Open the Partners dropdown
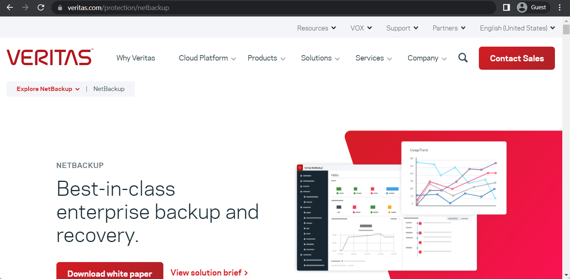This screenshot has width=570, height=279. pos(448,28)
